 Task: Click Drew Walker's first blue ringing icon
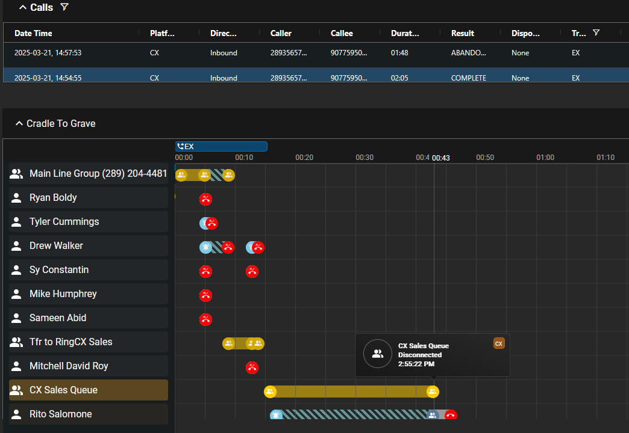tap(206, 247)
